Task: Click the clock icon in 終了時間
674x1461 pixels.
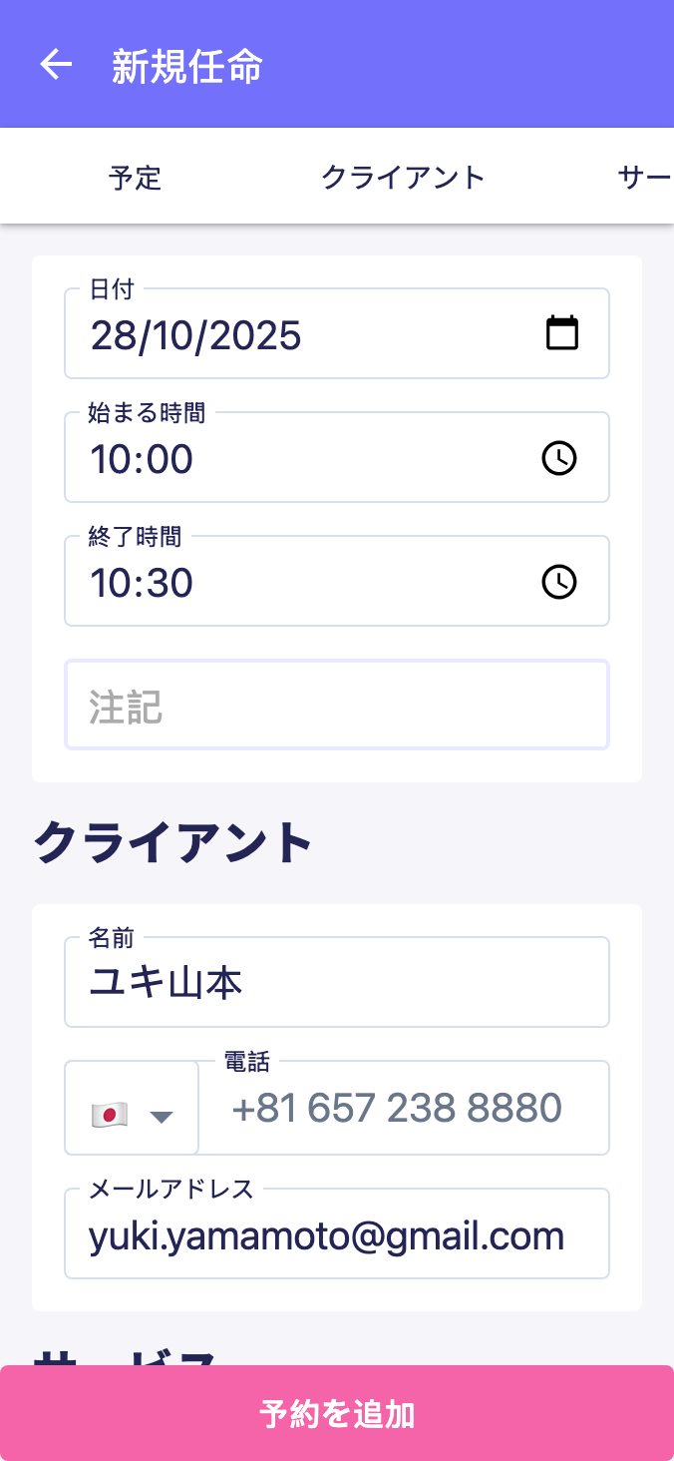Action: pyautogui.click(x=559, y=582)
